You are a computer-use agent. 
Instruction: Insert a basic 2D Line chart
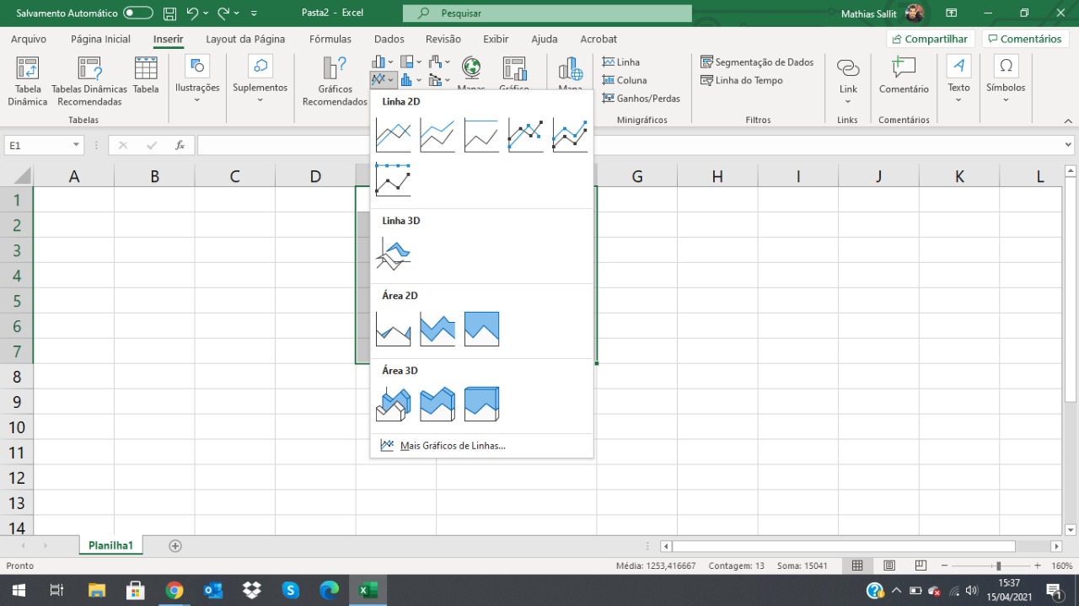(393, 135)
